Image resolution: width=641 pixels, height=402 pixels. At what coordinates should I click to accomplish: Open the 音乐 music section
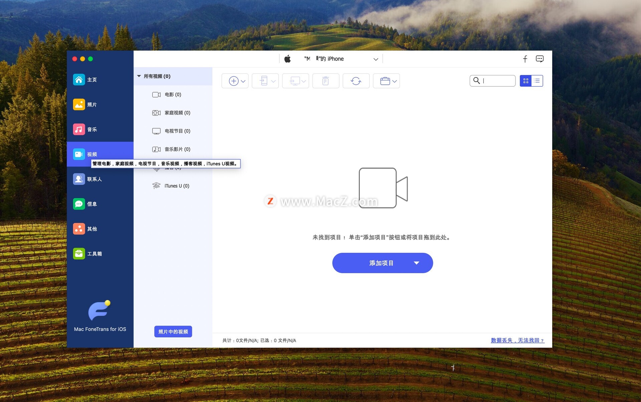click(x=100, y=129)
